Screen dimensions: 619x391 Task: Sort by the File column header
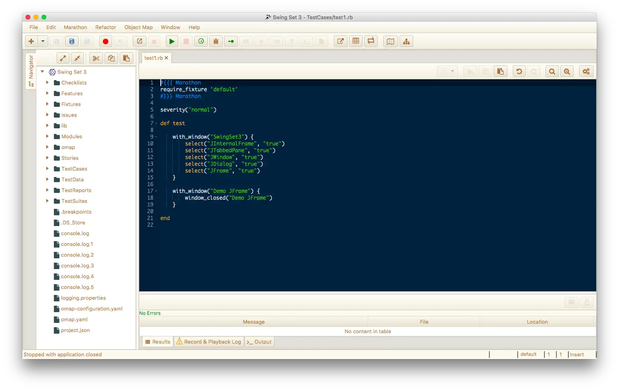click(x=424, y=322)
